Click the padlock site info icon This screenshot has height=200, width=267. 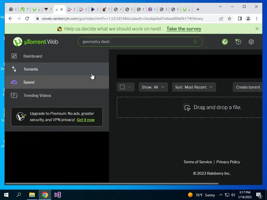coord(38,18)
